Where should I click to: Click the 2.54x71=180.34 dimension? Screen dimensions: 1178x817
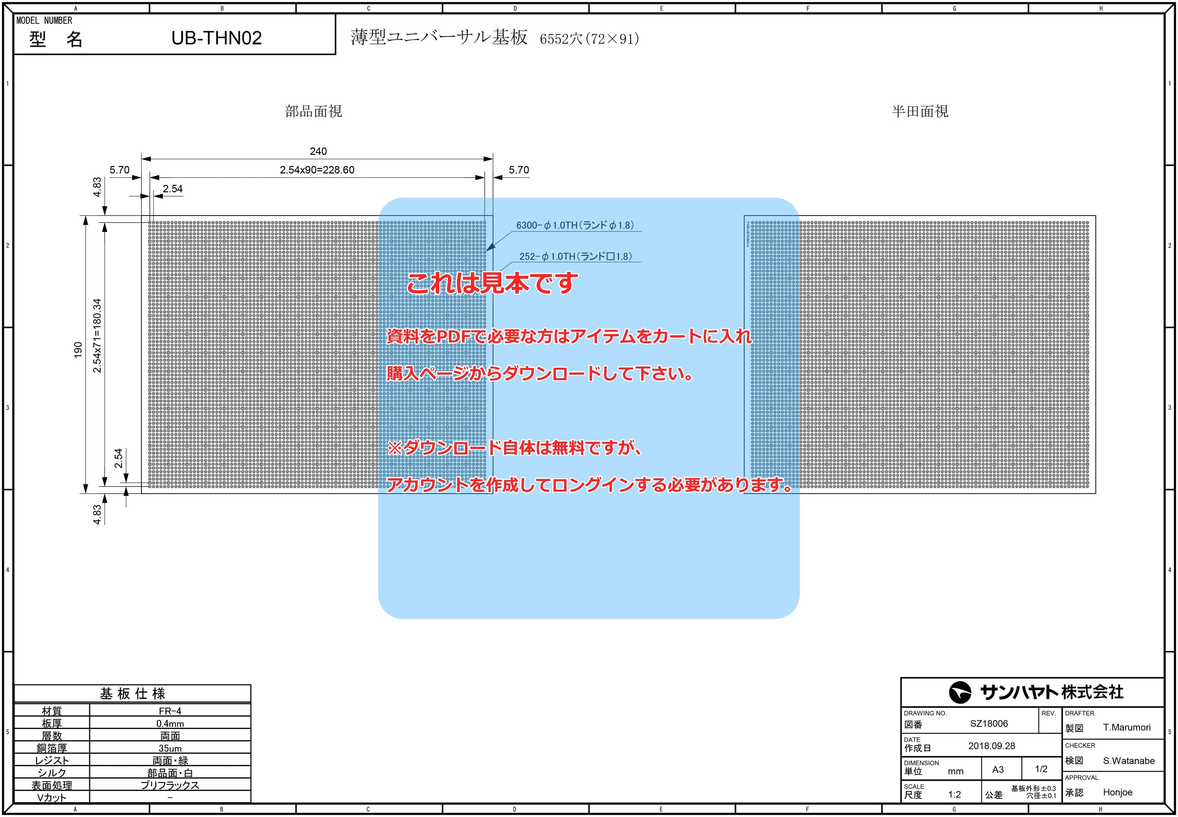coord(97,335)
